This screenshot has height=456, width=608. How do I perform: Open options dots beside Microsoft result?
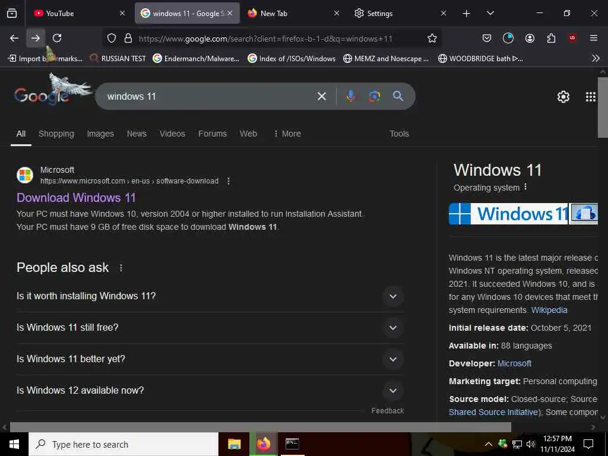pos(229,181)
